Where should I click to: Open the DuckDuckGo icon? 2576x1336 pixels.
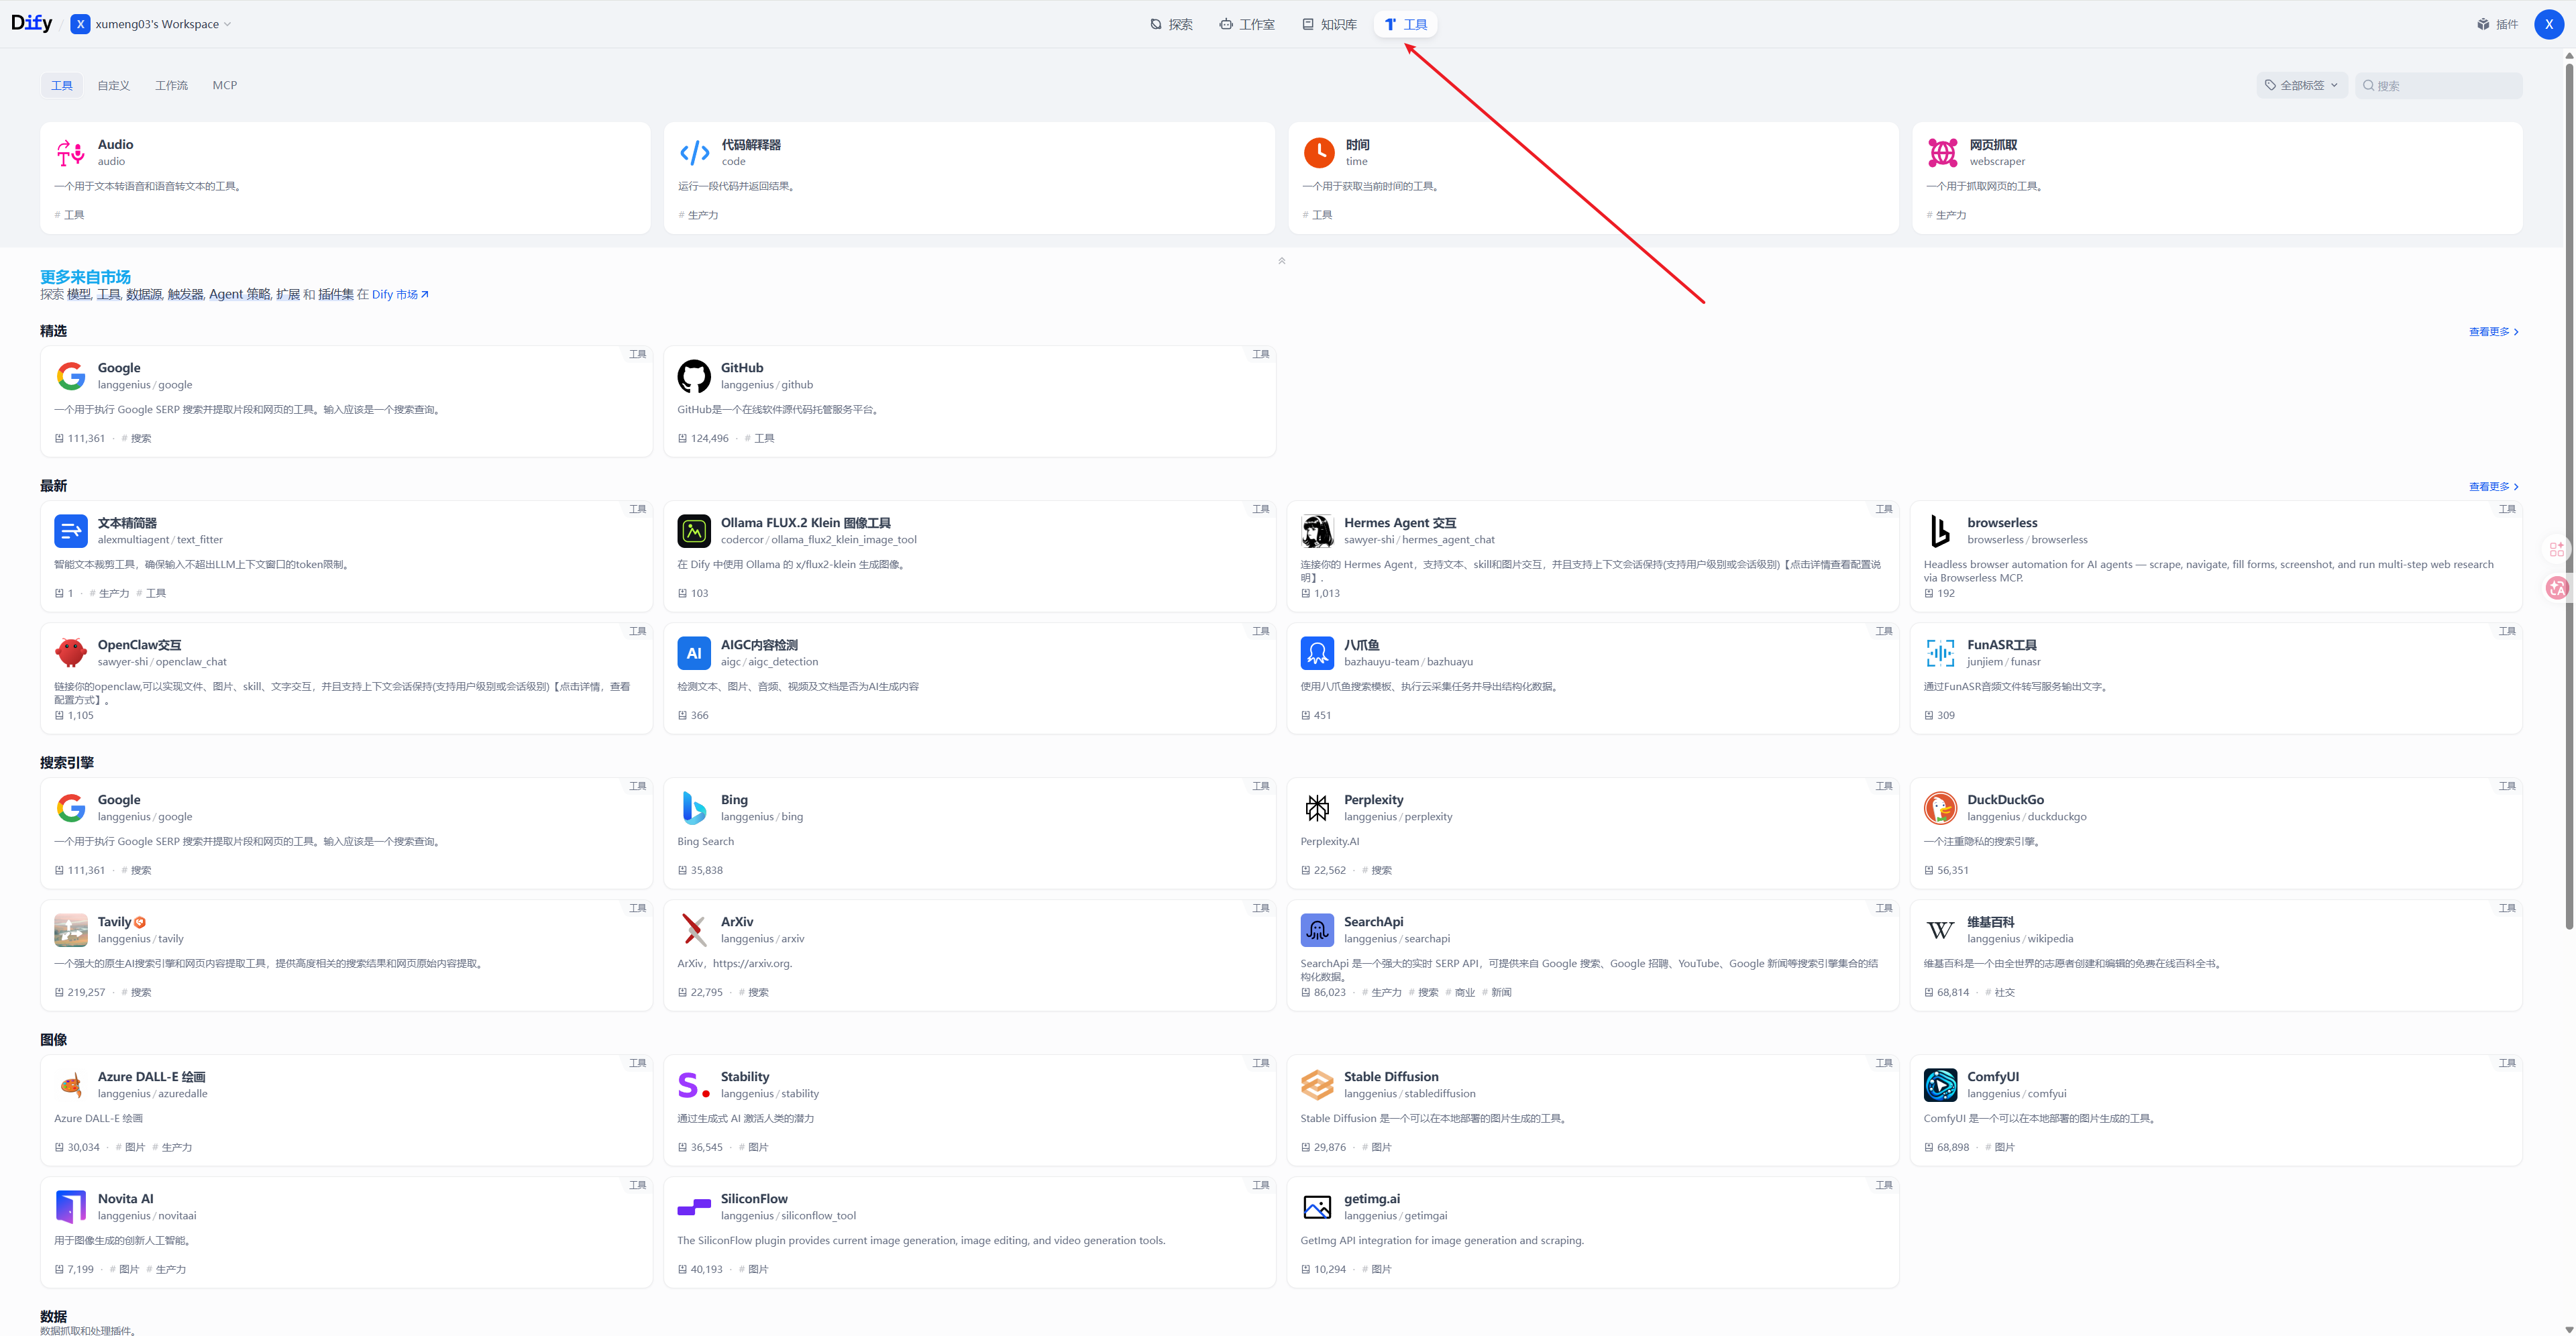1940,808
